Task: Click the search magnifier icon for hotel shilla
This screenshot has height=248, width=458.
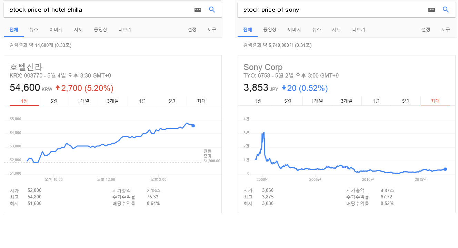Action: (212, 10)
